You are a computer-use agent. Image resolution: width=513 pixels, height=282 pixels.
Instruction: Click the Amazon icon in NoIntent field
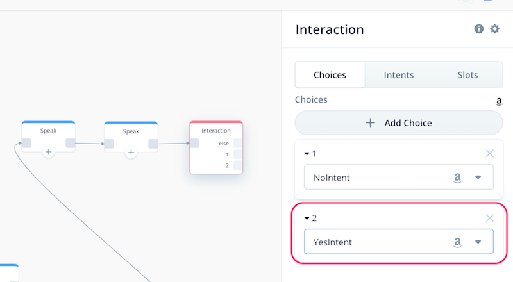pyautogui.click(x=457, y=178)
